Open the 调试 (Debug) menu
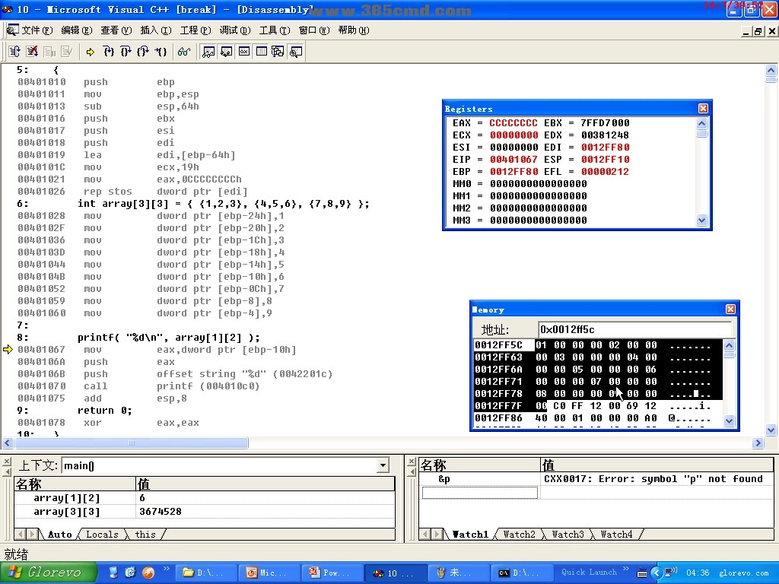779x584 pixels. (234, 30)
